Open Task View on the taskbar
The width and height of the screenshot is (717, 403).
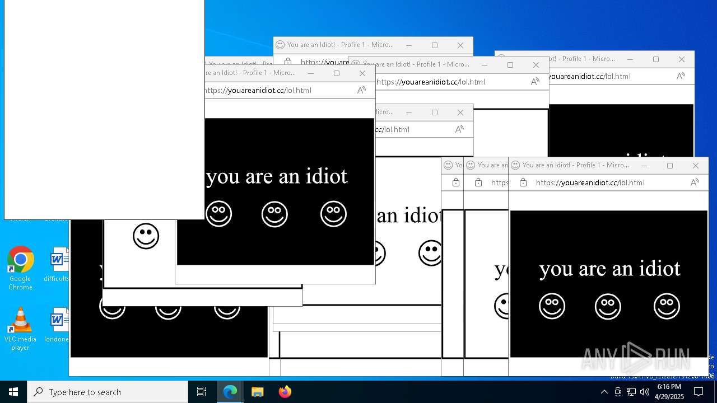click(x=202, y=392)
